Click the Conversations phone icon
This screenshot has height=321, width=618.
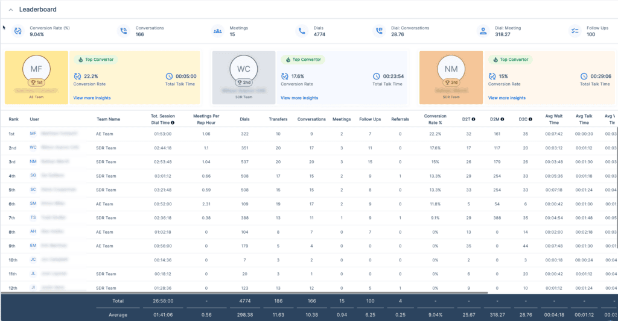coord(123,31)
